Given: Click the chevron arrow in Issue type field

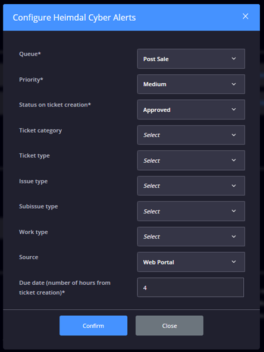Looking at the screenshot, I should [x=234, y=186].
